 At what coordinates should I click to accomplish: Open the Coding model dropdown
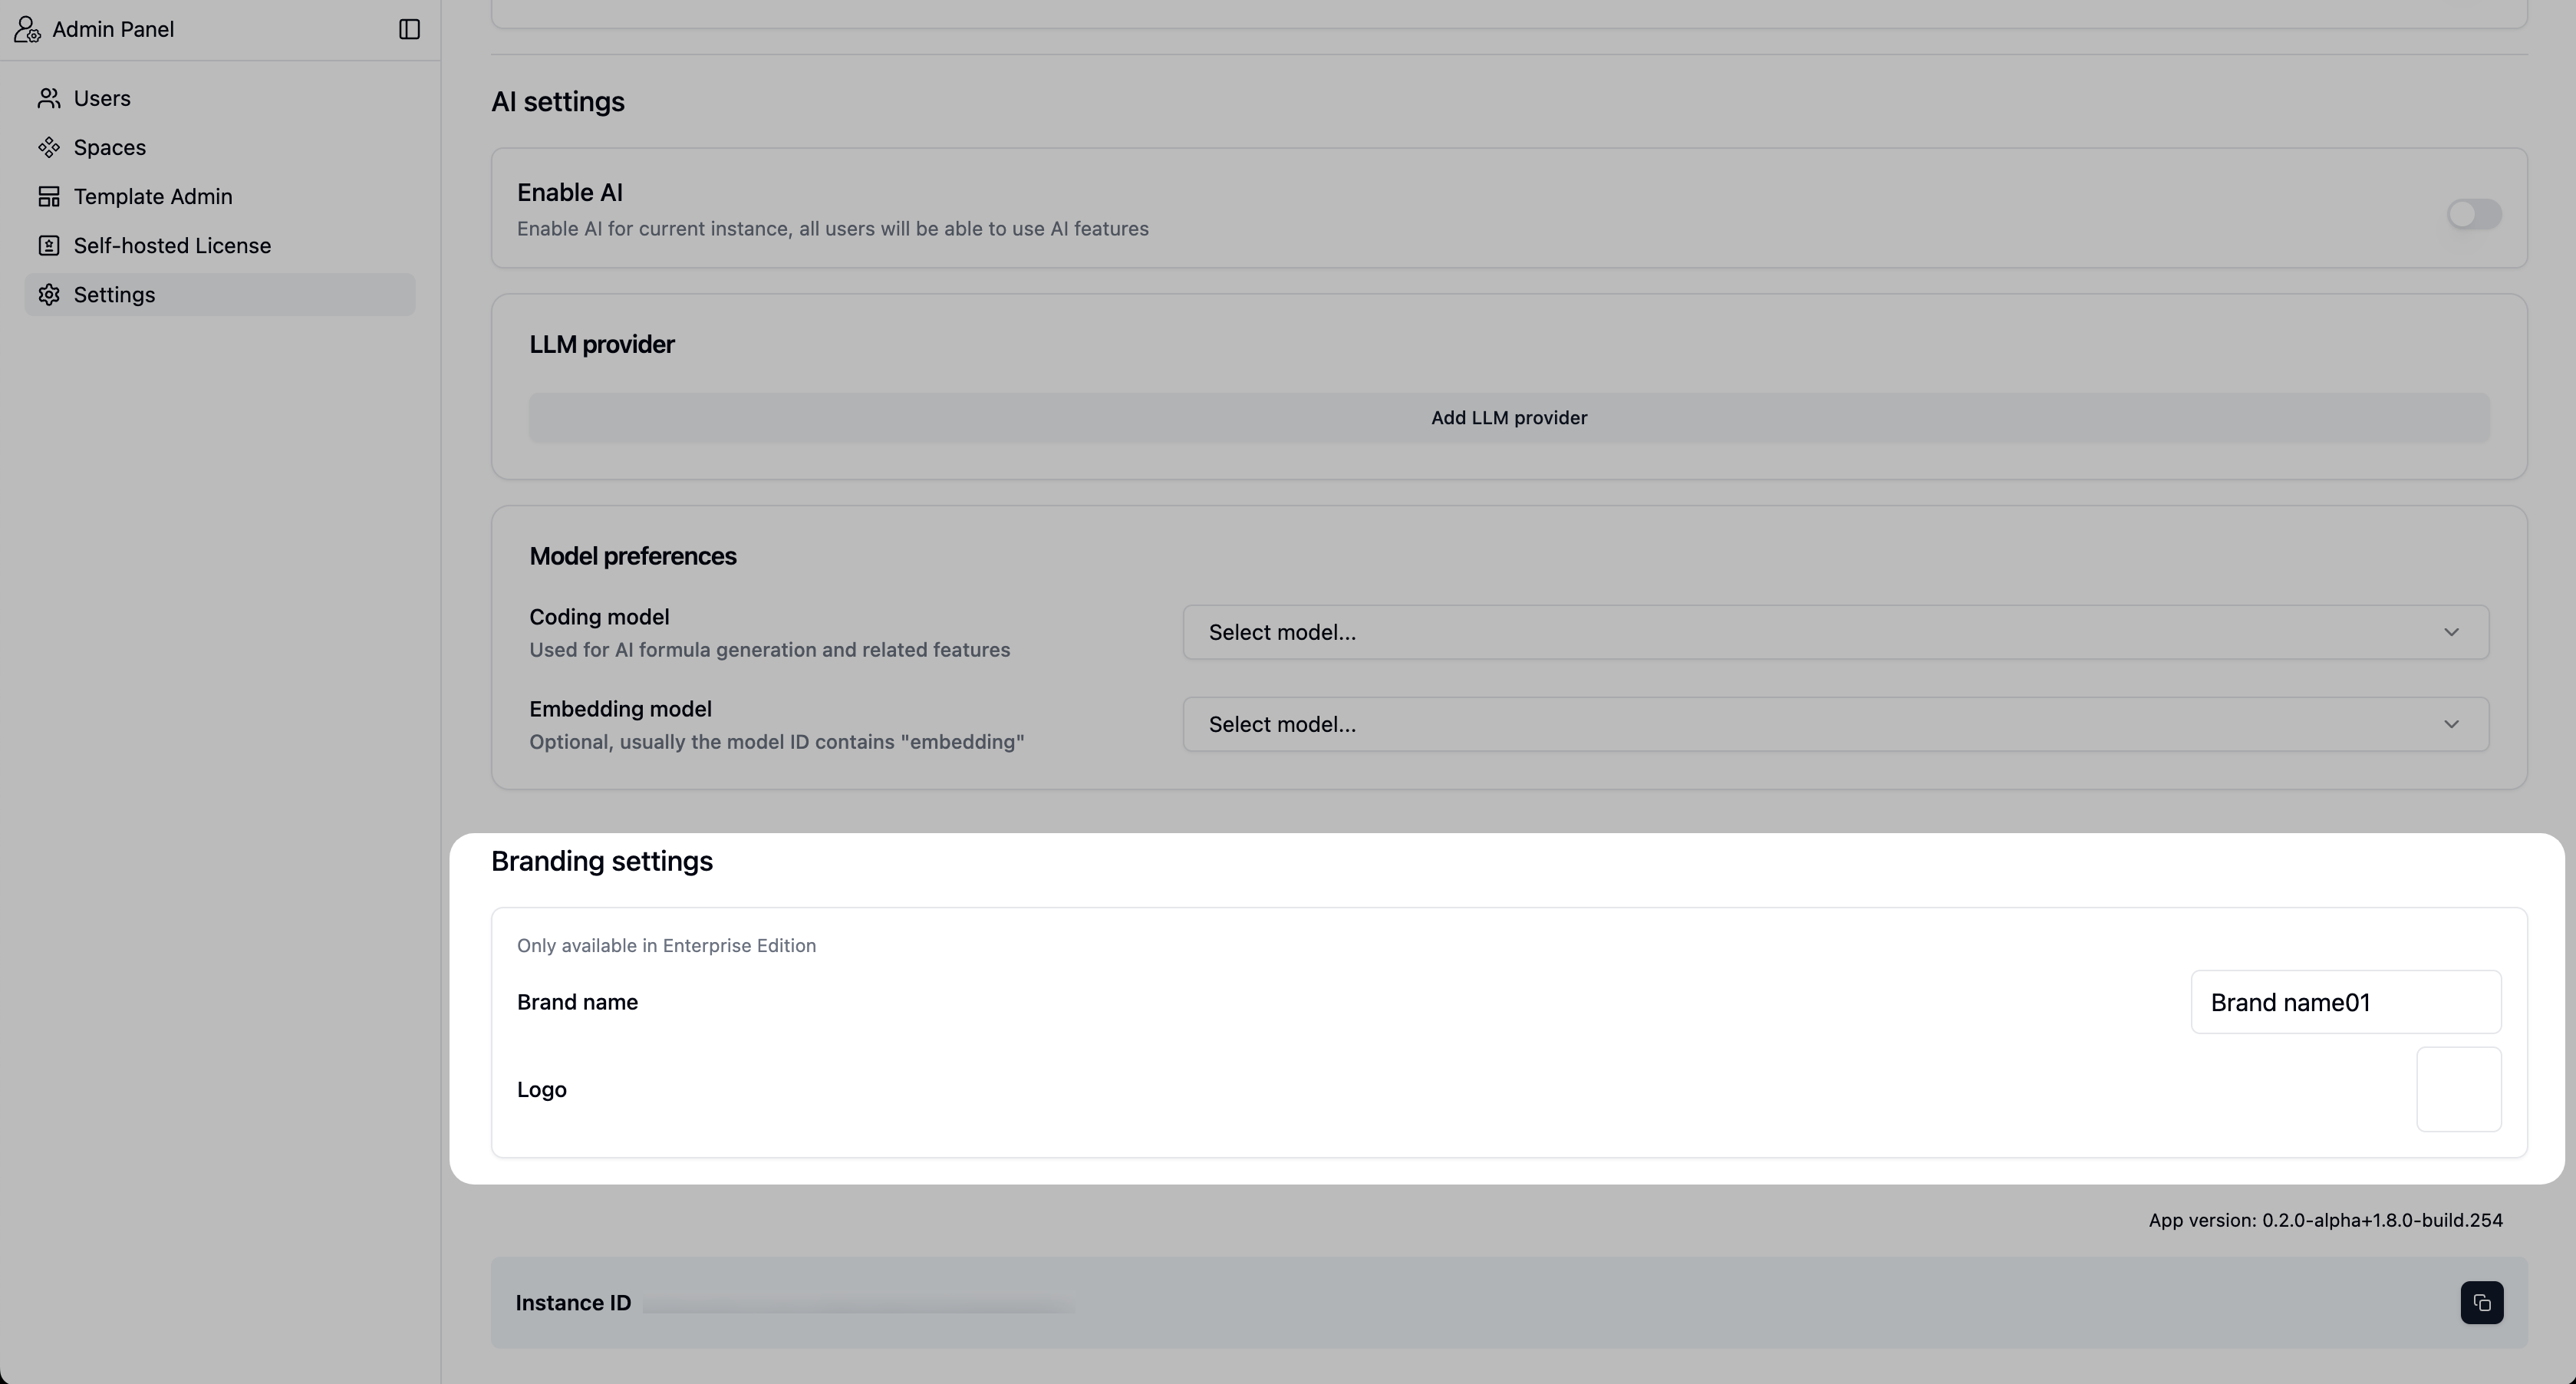tap(1834, 632)
